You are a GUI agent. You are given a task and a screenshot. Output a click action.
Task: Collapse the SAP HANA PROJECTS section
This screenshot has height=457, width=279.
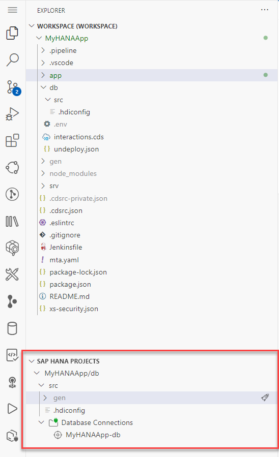(32, 361)
